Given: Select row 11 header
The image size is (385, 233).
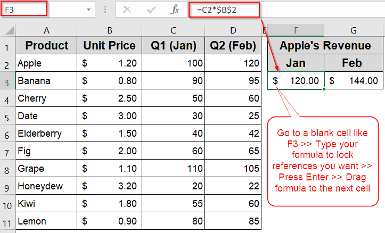Looking at the screenshot, I should coord(7,221).
